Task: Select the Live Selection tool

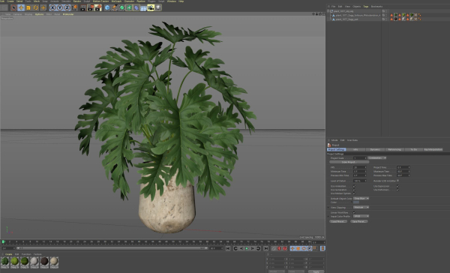Action: click(x=13, y=8)
